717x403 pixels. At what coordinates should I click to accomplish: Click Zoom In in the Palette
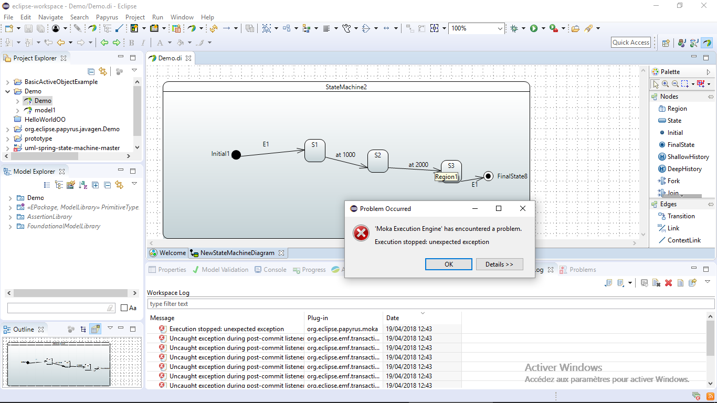click(665, 84)
